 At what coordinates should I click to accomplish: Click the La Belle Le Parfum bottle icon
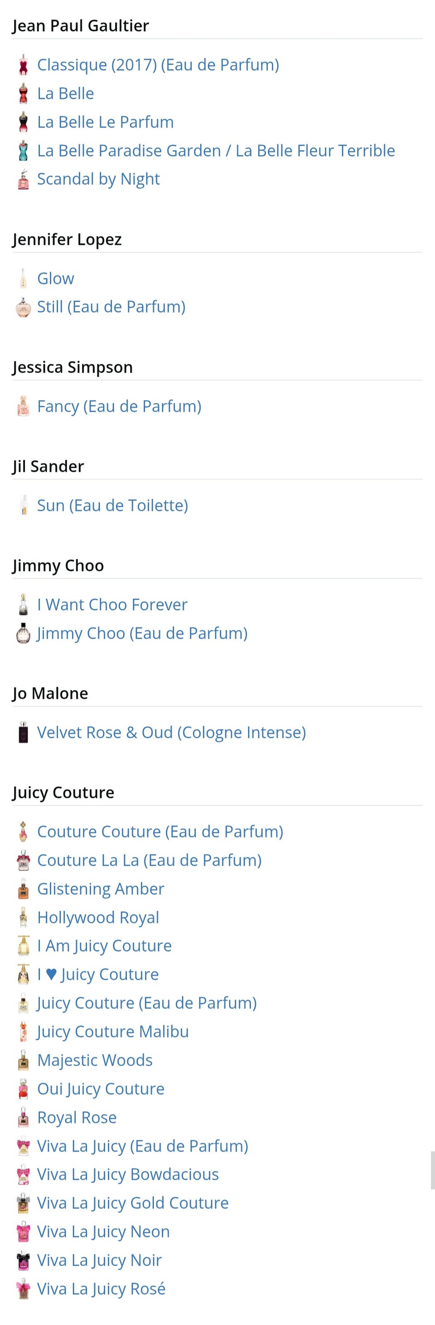(x=23, y=122)
